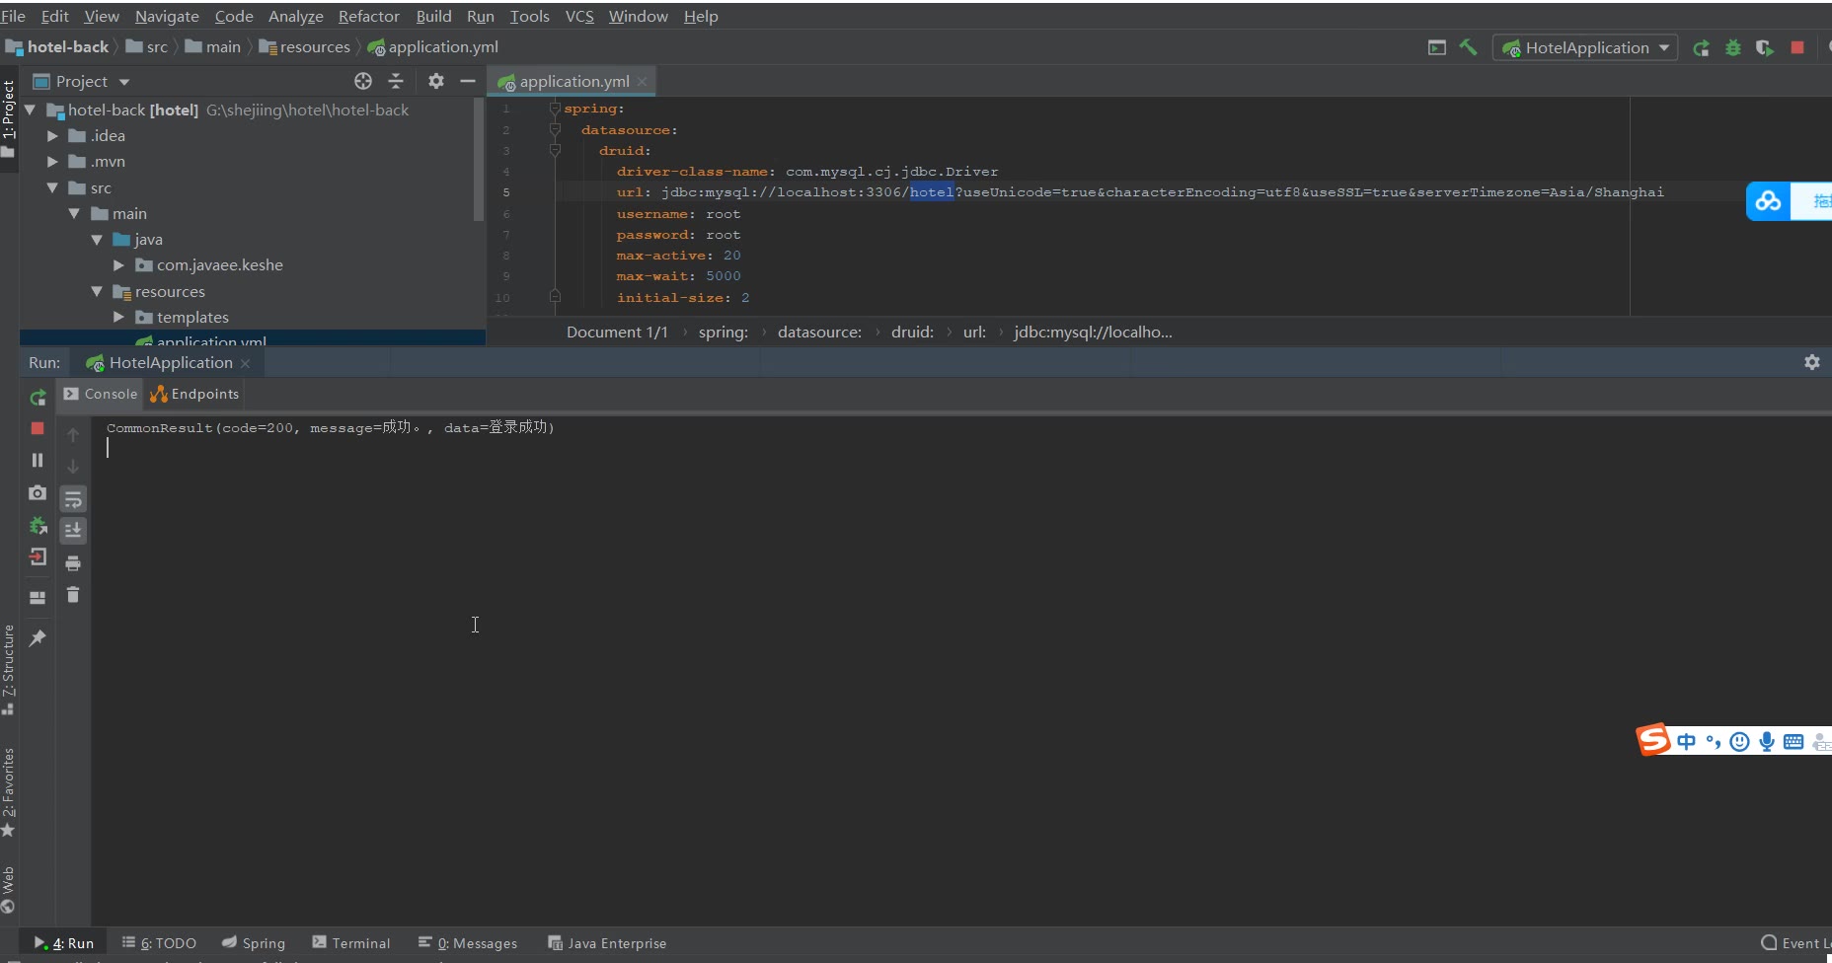Image resolution: width=1832 pixels, height=963 pixels.
Task: Clear the console with trash icon
Action: tap(73, 595)
